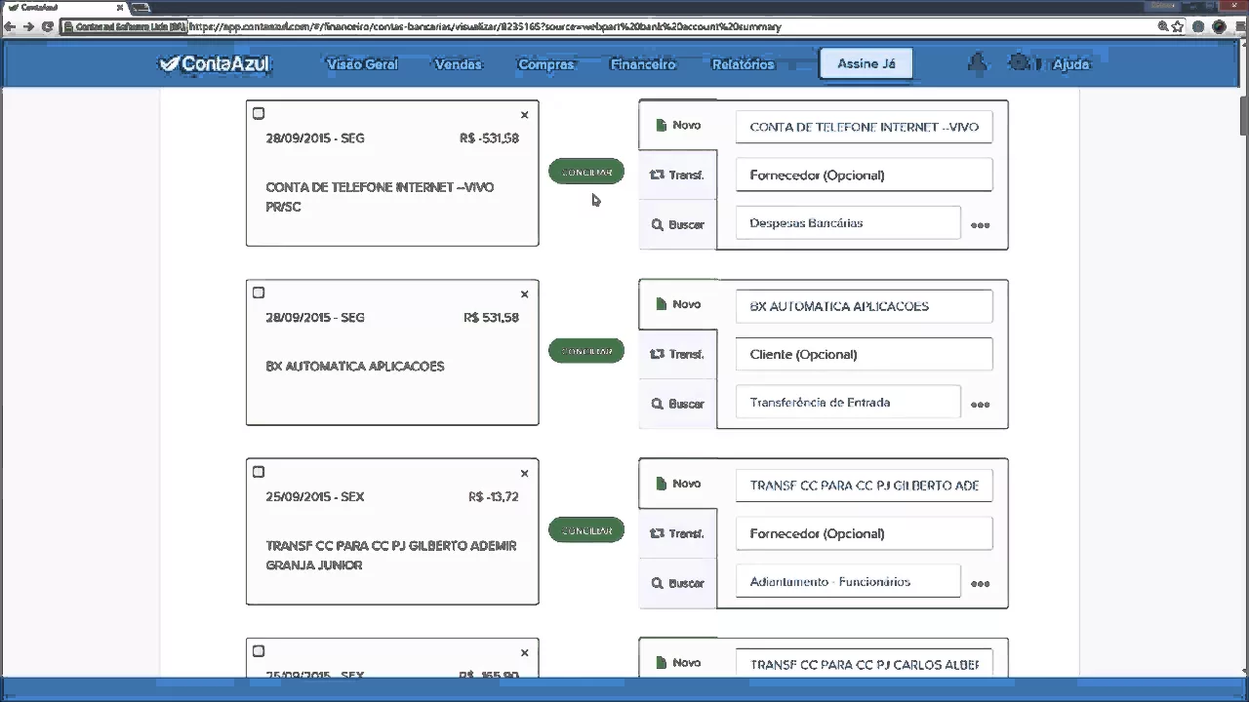Open the browser zoom magnifier icon

click(x=1163, y=26)
